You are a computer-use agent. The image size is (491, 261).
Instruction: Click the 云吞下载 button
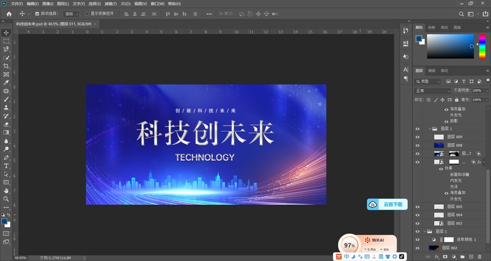[387, 204]
